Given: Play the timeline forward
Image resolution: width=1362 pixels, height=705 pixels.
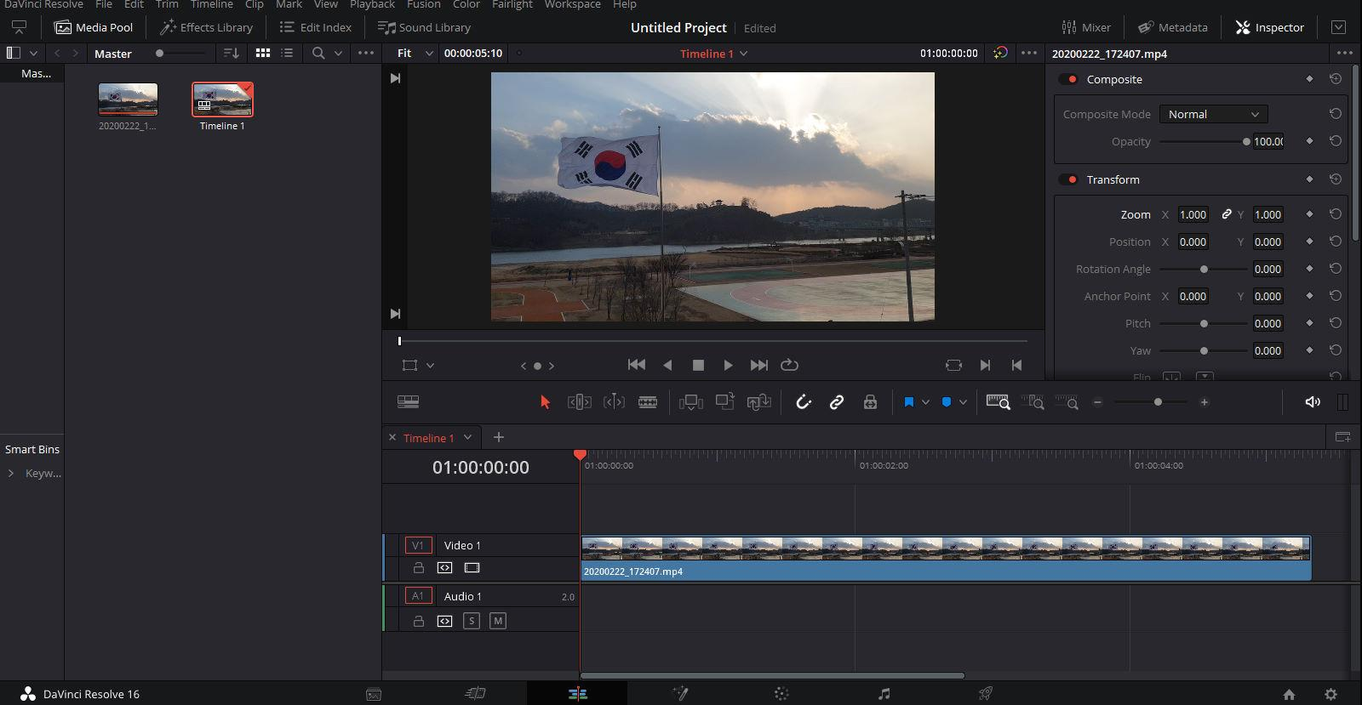Looking at the screenshot, I should pyautogui.click(x=728, y=365).
